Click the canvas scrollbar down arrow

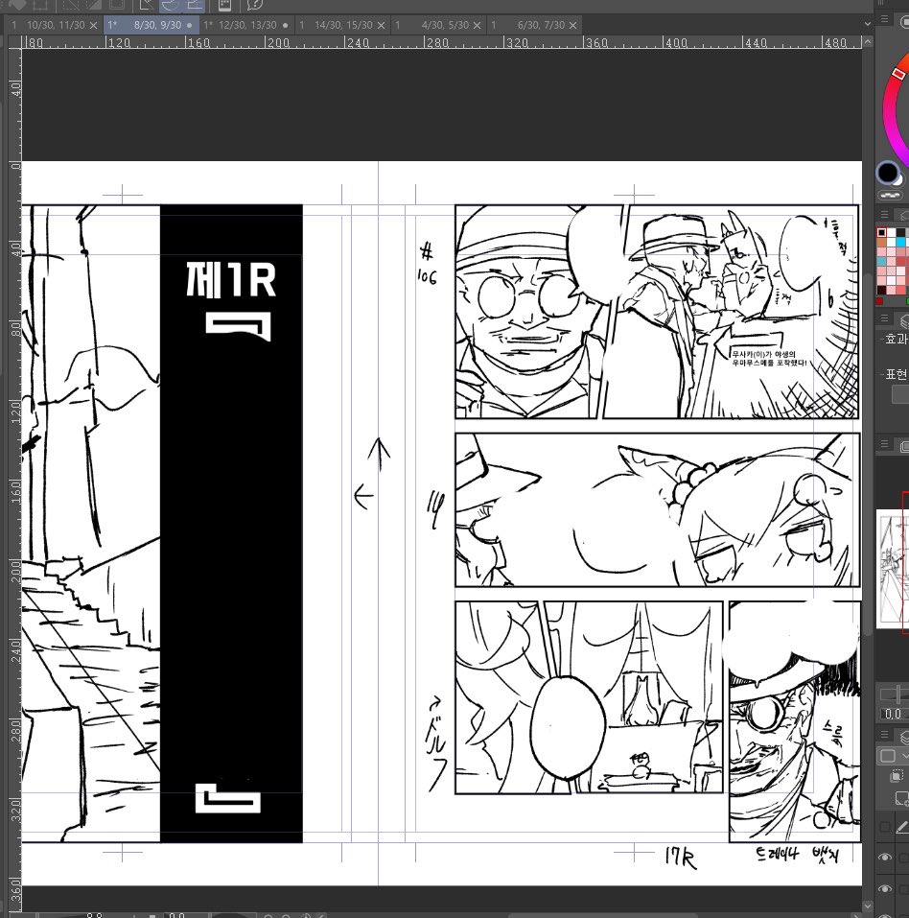pyautogui.click(x=868, y=906)
